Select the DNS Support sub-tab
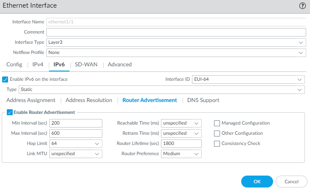Viewport: 310px width, 193px height. 203,100
